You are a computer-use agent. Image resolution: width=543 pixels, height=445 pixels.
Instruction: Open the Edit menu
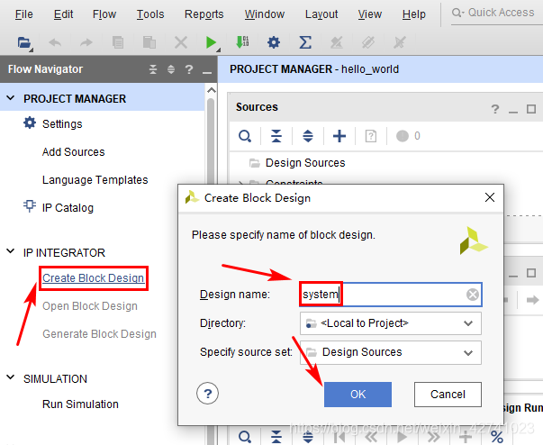pyautogui.click(x=63, y=14)
